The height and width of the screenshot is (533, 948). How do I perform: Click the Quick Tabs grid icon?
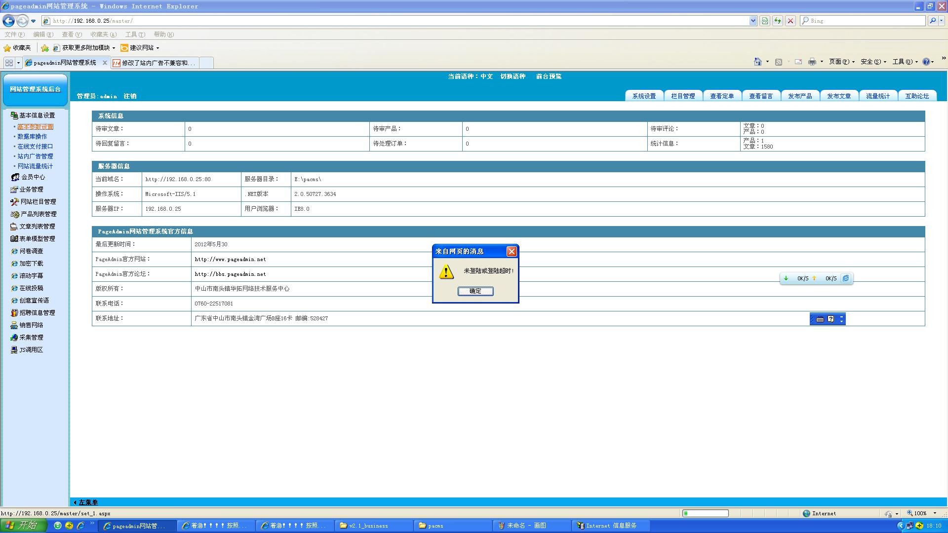point(9,63)
